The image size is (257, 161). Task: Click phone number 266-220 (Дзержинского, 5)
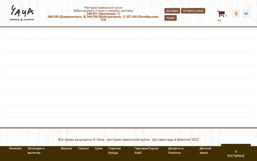(67, 17)
